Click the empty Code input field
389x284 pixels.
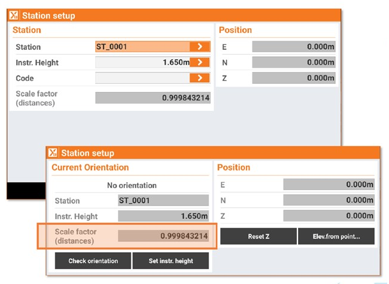[142, 78]
